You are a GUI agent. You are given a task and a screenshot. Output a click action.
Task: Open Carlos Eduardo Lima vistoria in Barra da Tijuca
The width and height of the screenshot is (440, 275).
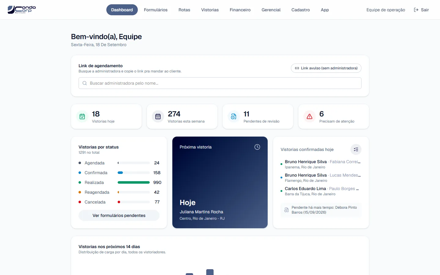point(321,191)
